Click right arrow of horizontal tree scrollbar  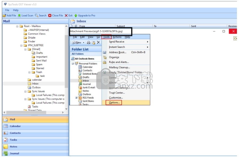(x=63, y=112)
